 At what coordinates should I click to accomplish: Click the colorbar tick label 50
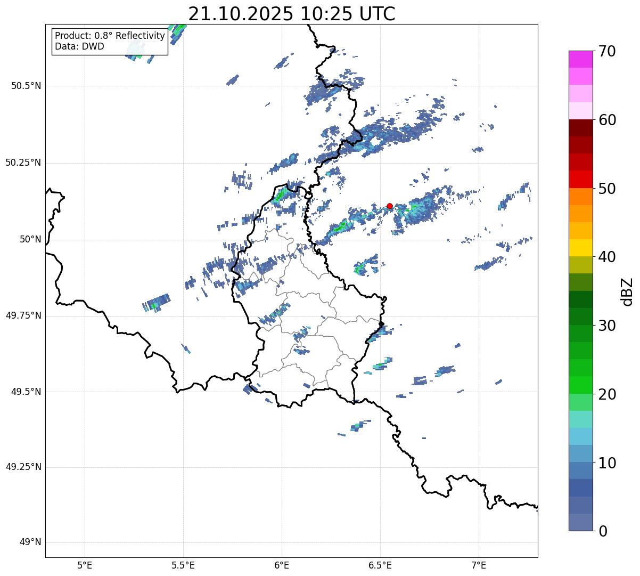(607, 189)
